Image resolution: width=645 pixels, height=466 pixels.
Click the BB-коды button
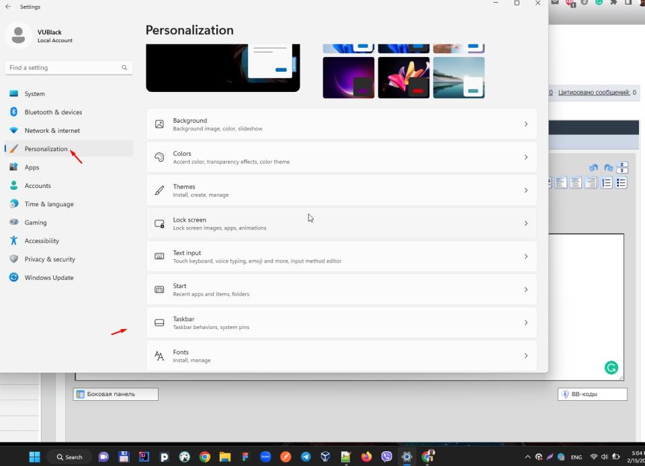592,394
